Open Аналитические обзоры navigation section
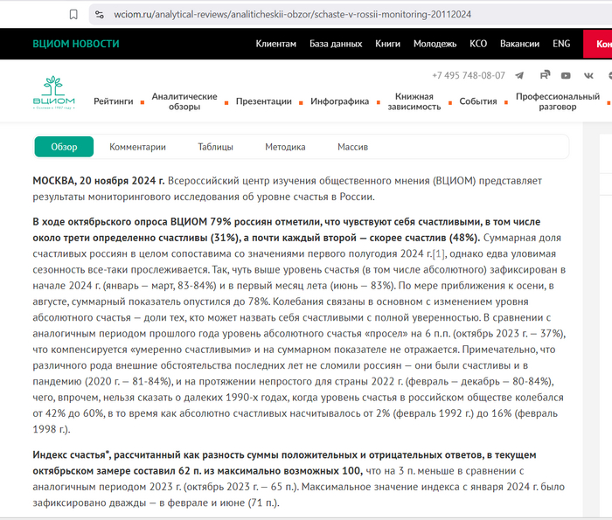Viewport: 612px width, 520px height. 184,101
